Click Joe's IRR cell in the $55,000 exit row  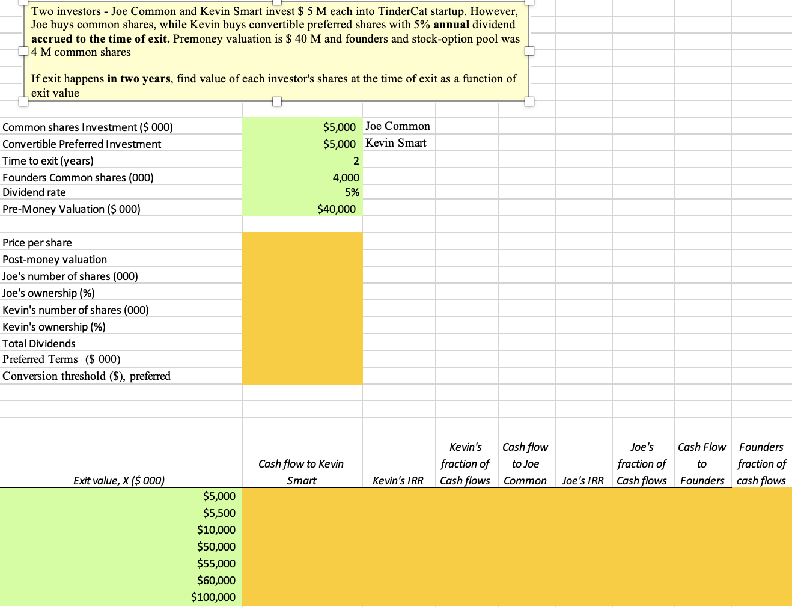pyautogui.click(x=584, y=564)
